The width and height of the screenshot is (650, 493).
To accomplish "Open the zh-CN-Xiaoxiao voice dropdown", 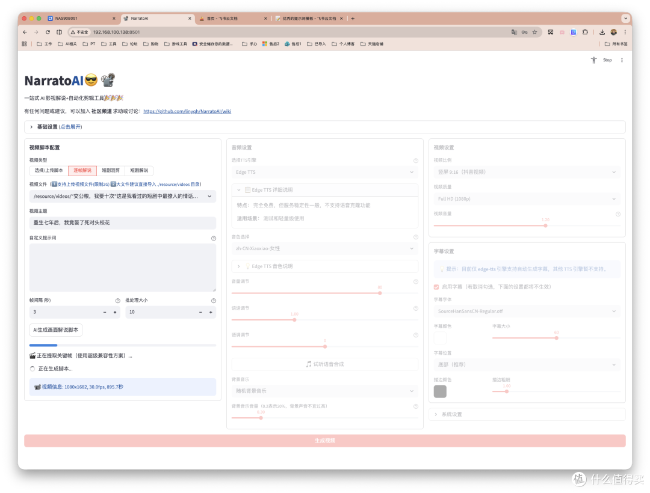I will (x=324, y=249).
